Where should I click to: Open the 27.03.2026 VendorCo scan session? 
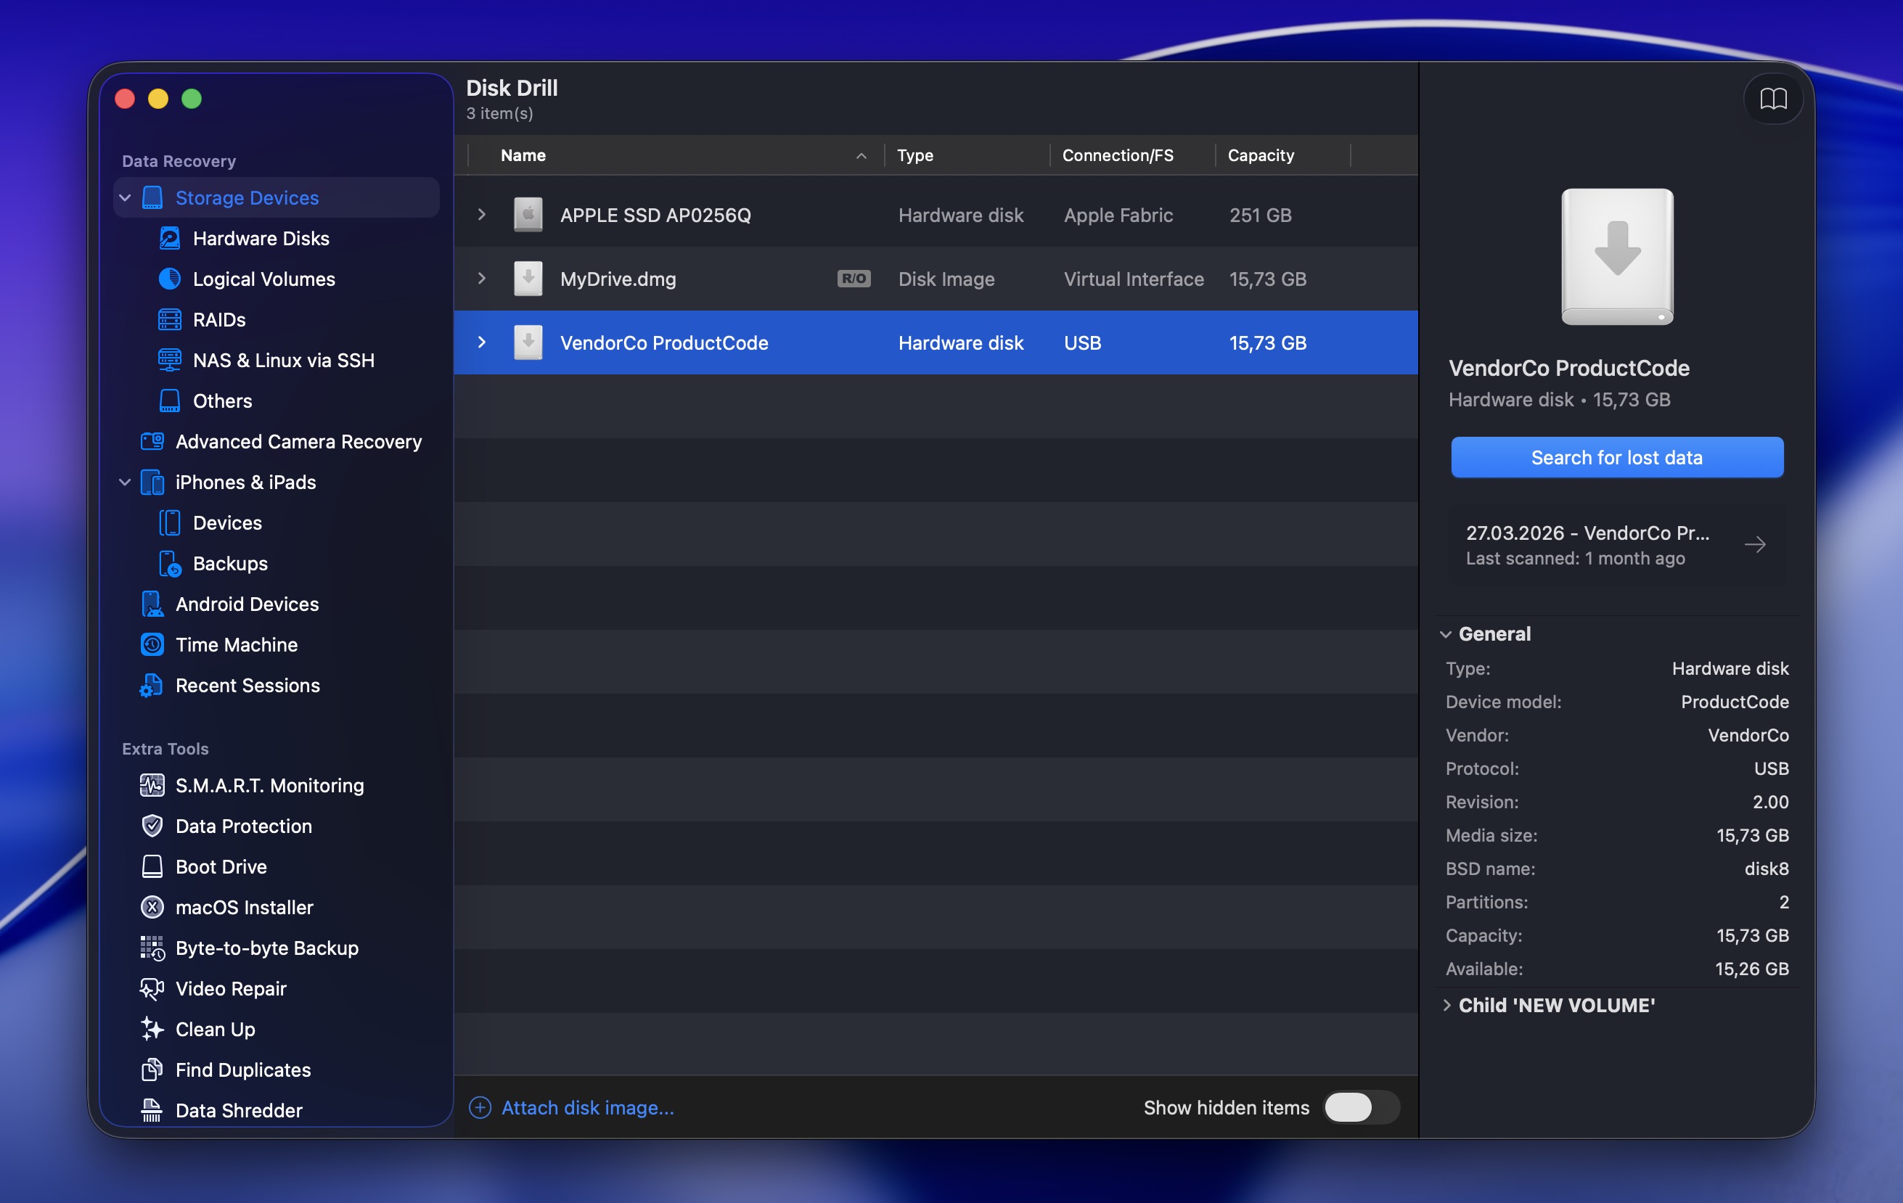(x=1617, y=545)
